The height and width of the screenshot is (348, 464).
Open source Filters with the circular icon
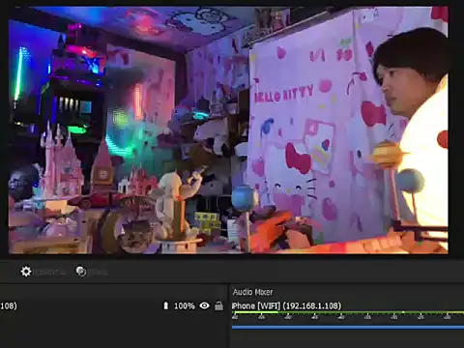tap(81, 272)
